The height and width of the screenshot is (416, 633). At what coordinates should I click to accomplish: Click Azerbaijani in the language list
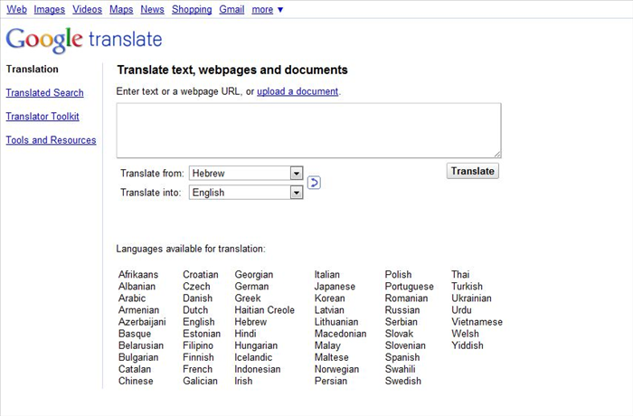coord(142,322)
